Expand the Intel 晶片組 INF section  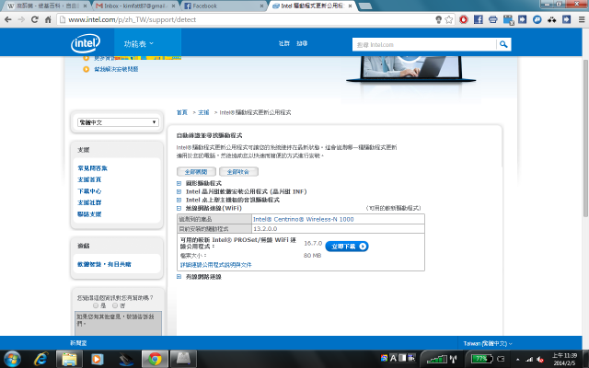click(179, 191)
